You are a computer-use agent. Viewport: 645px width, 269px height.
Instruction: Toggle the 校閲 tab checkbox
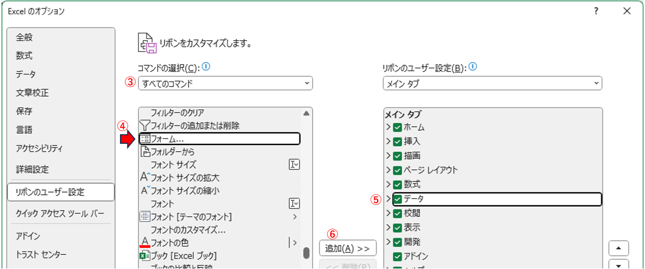[x=397, y=213]
